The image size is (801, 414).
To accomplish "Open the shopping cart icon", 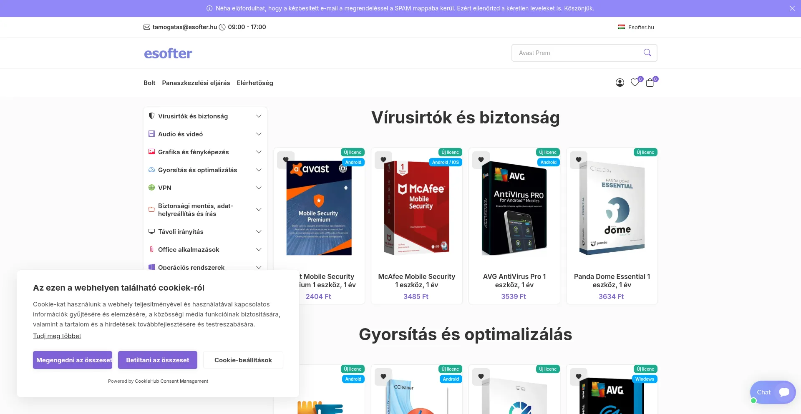I will [x=650, y=83].
